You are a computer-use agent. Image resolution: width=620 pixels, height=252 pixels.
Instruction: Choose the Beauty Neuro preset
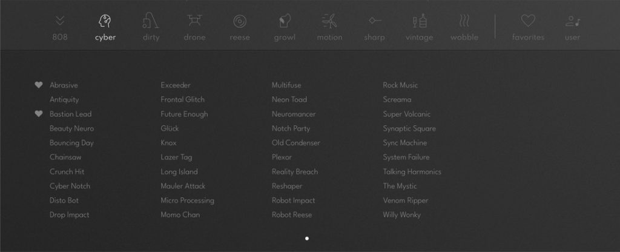[71, 128]
